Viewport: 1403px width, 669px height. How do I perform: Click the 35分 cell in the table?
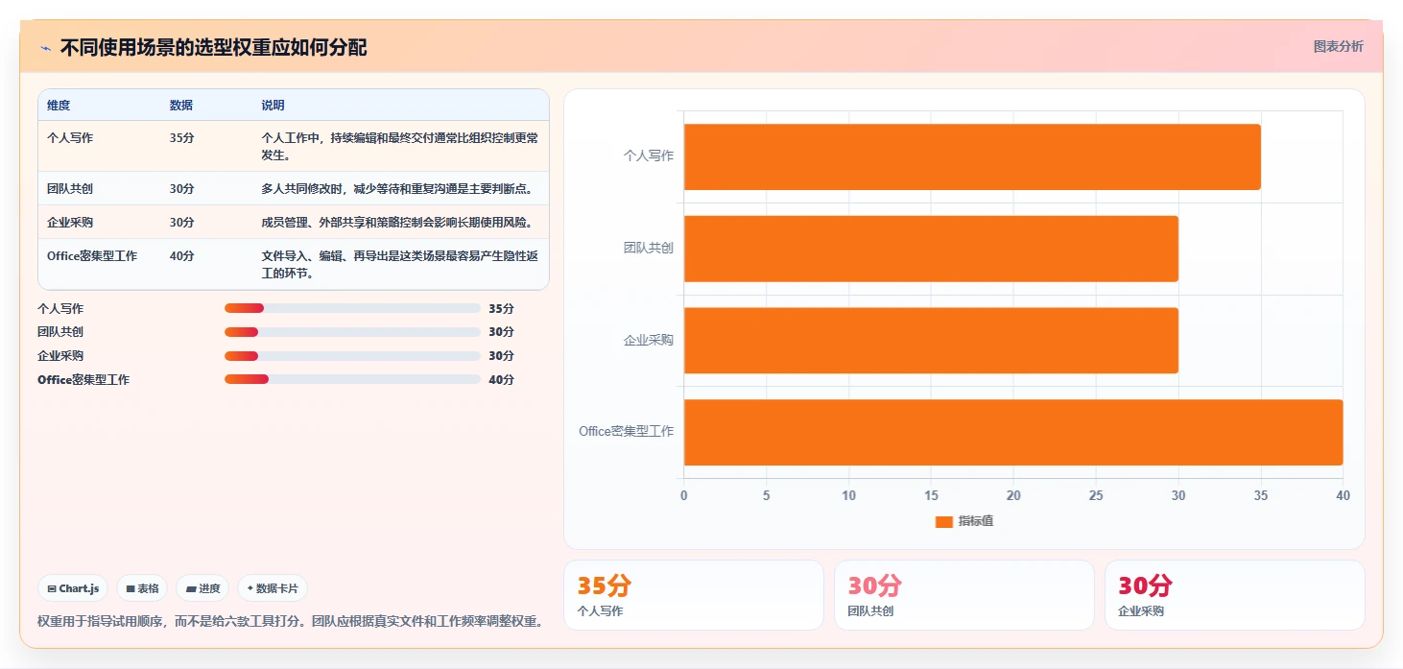tap(182, 138)
